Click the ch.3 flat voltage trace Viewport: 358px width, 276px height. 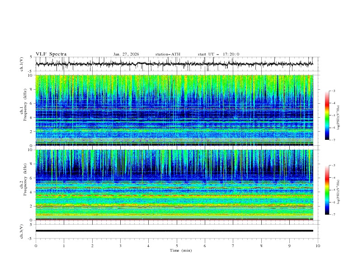point(174,231)
